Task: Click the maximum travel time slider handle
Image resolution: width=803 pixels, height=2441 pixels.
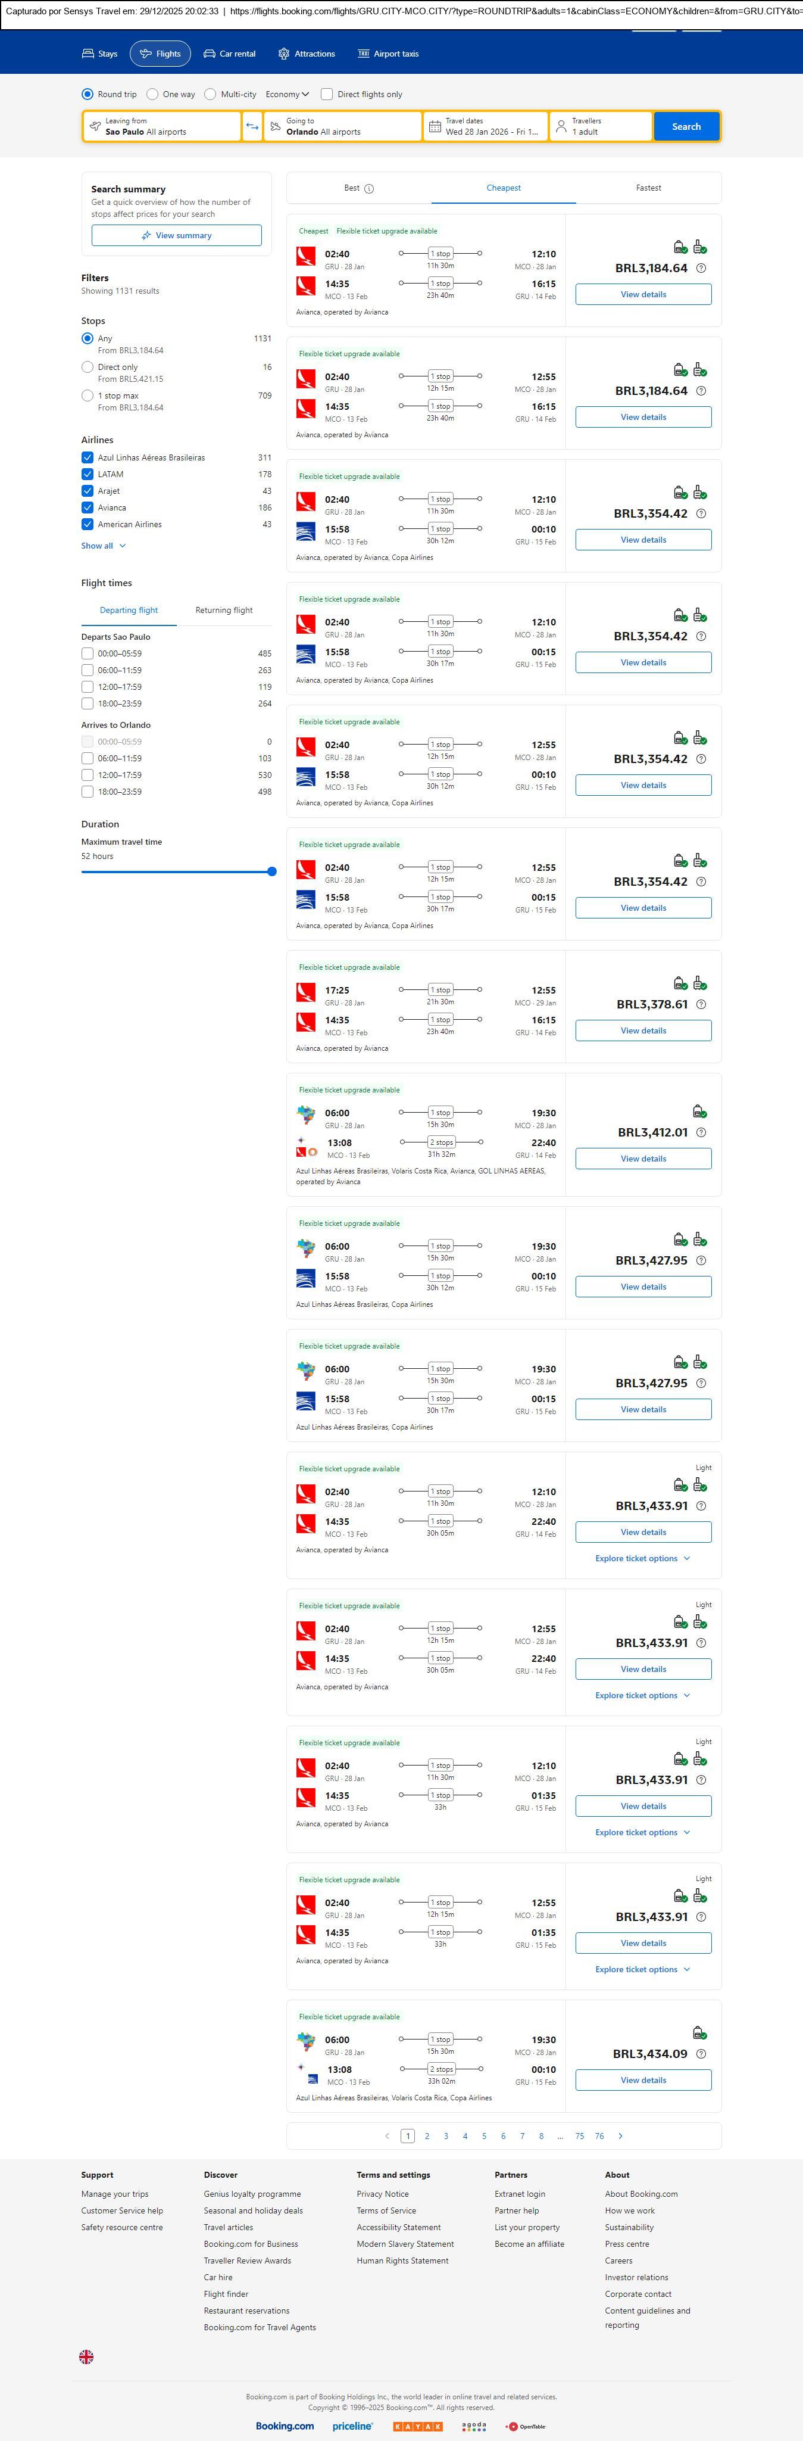Action: coord(272,872)
